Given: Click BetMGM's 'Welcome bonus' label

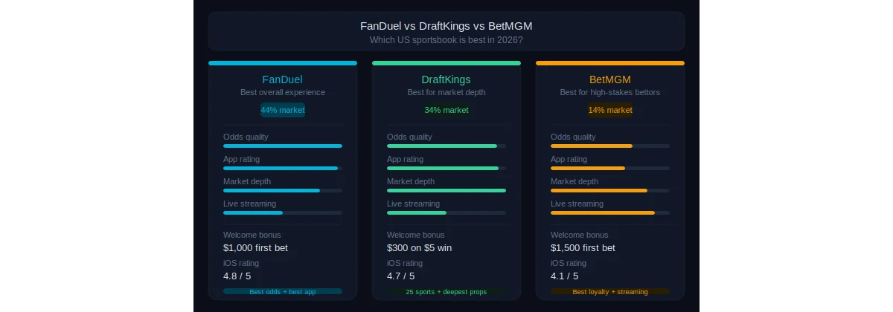Looking at the screenshot, I should pos(580,235).
